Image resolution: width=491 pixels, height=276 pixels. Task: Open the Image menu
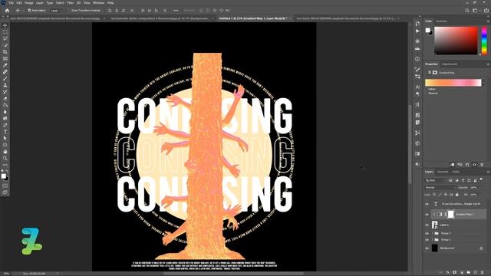click(29, 3)
